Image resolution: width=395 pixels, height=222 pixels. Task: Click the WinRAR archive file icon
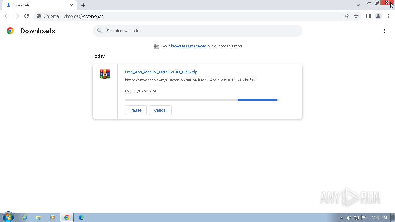click(x=105, y=74)
